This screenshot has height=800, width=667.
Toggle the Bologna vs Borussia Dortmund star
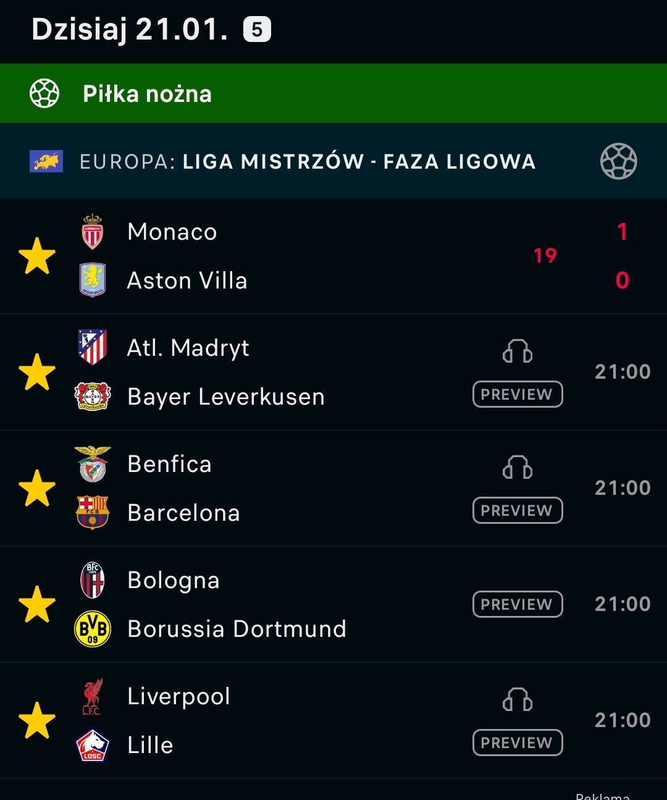coord(37,604)
